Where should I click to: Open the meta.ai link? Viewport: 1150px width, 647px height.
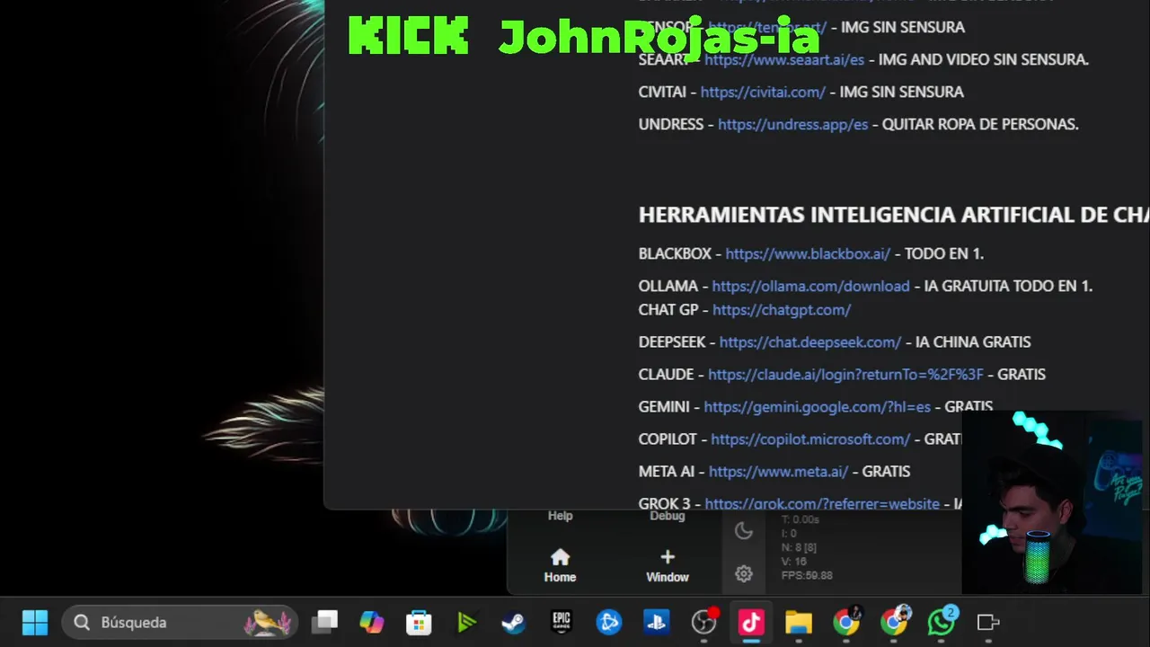pos(778,471)
